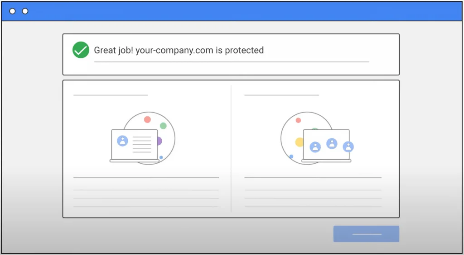464x255 pixels.
Task: Click the small blue dot beside the three-user laptop
Action: pyautogui.click(x=291, y=156)
